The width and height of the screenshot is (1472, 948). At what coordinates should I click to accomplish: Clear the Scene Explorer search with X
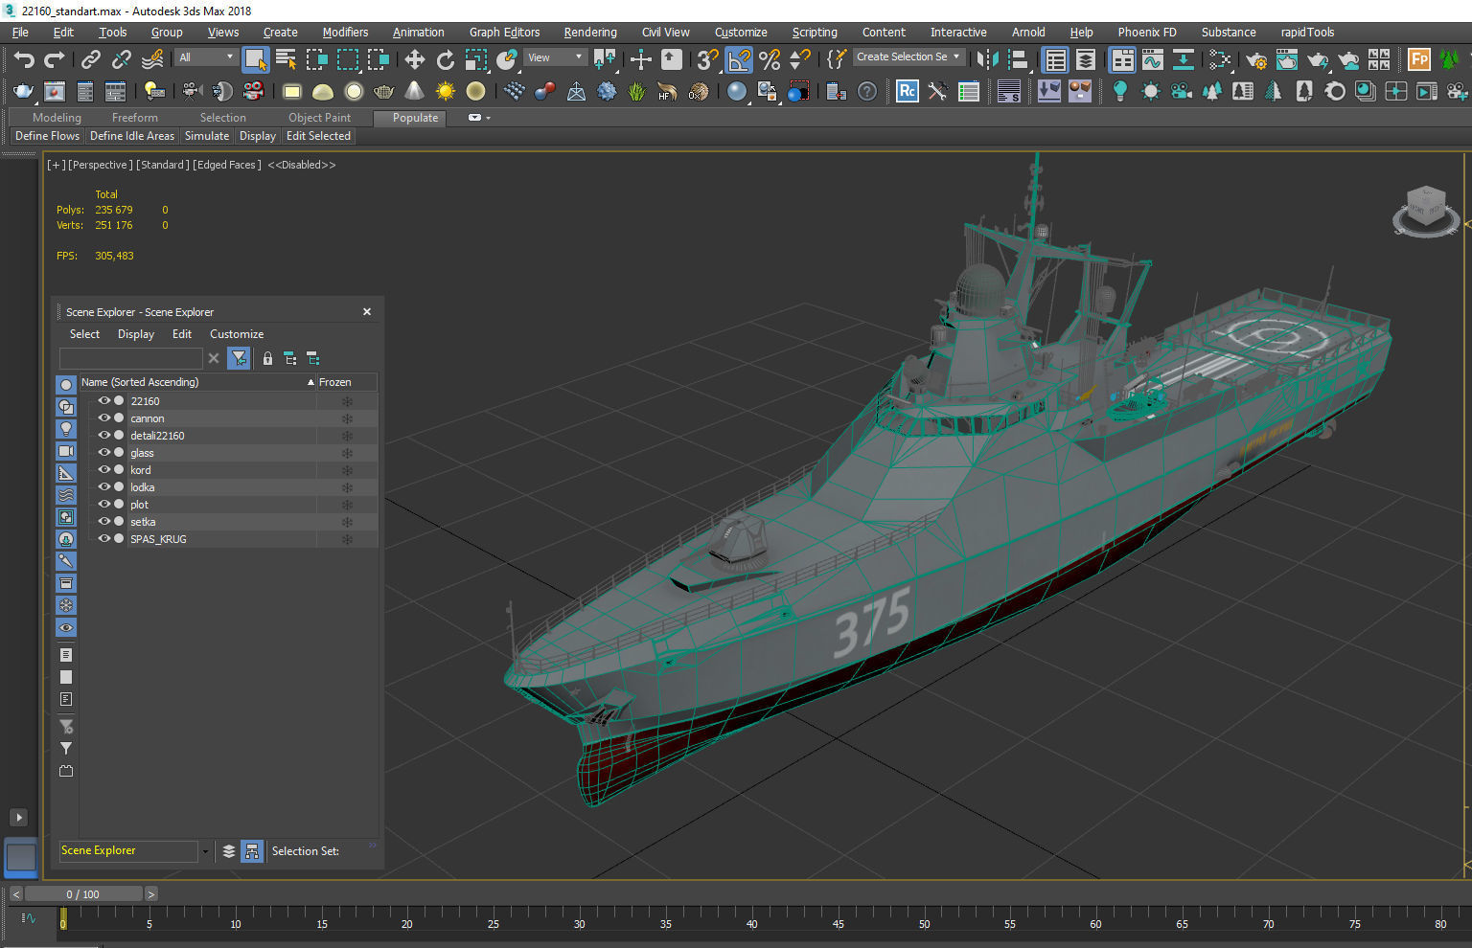click(214, 358)
